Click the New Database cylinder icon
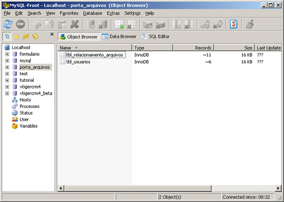The height and width of the screenshot is (202, 284). coord(91,24)
